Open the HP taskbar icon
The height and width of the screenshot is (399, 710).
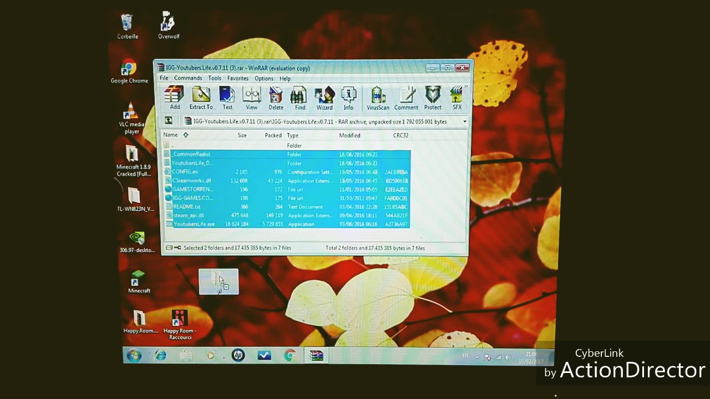(238, 356)
